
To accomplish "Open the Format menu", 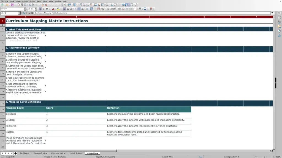I will pyautogui.click(x=25, y=1).
